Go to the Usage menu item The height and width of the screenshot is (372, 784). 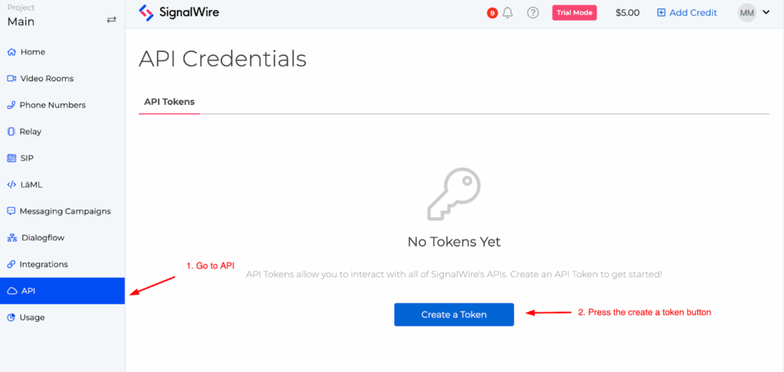pyautogui.click(x=32, y=317)
